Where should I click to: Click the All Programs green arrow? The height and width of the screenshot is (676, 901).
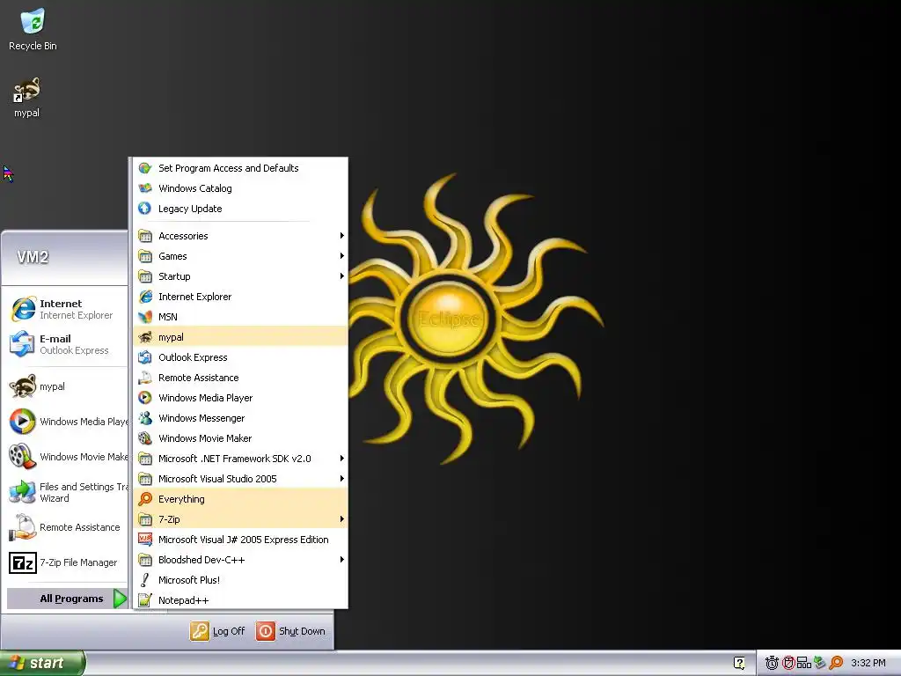point(120,599)
